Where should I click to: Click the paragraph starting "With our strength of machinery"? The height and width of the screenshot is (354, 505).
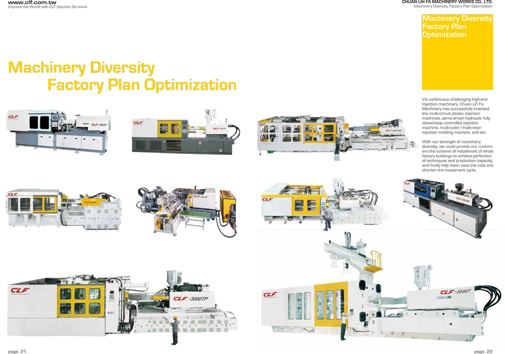coord(458,156)
